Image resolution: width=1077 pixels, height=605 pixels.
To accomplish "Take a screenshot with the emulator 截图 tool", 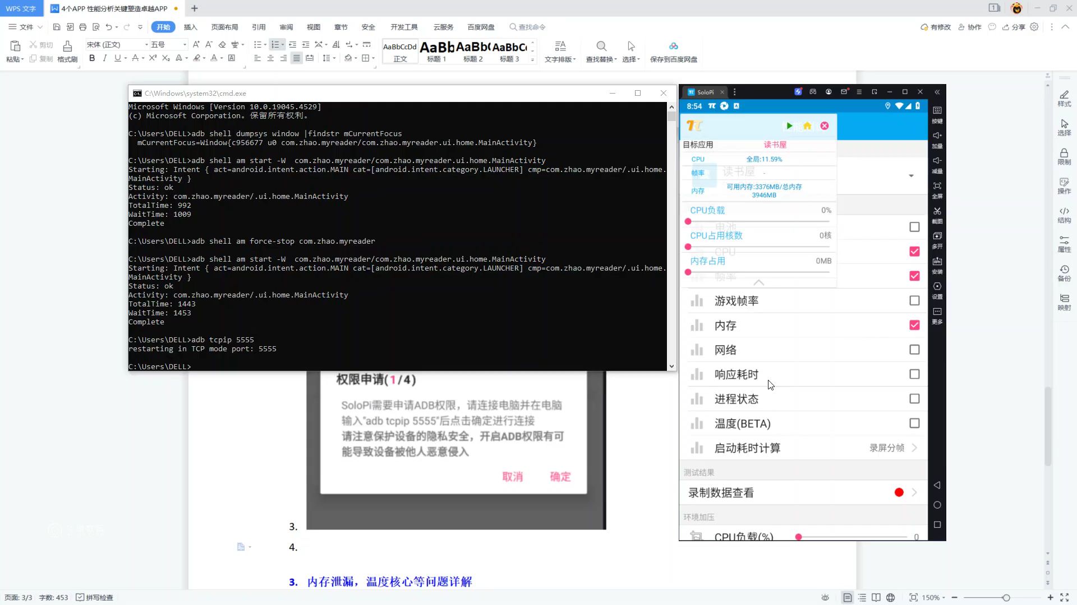I will coord(937,212).
